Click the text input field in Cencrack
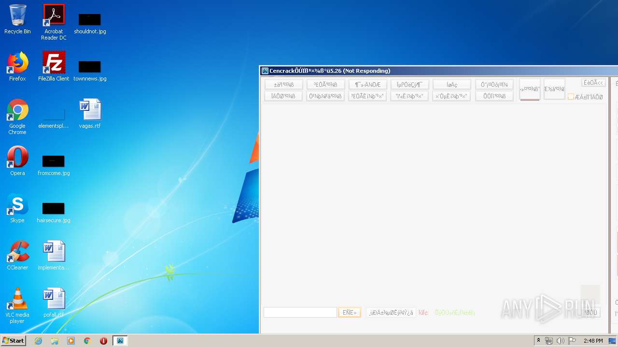 pos(300,312)
